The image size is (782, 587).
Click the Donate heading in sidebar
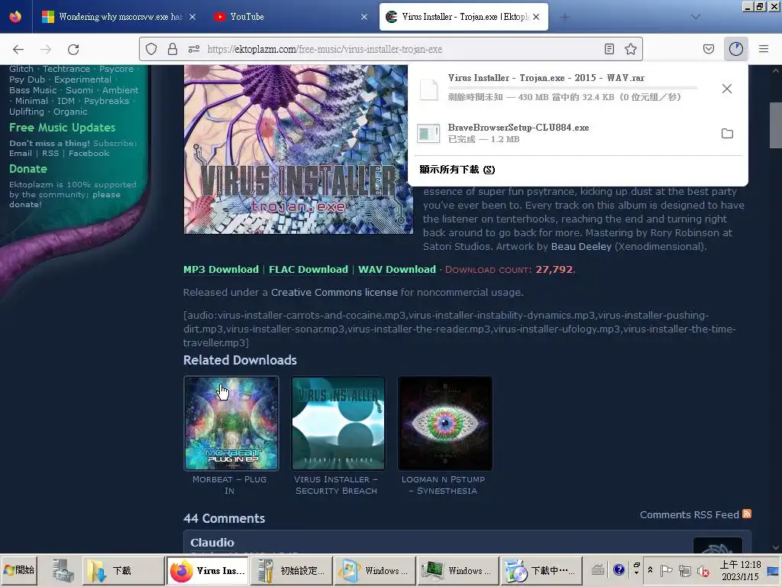tap(28, 169)
